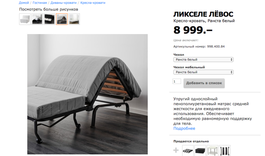Image resolution: width=265 pixels, height=156 pixels.
Task: Select the highlighted folded-bed thumbnail
Action: click(62, 19)
